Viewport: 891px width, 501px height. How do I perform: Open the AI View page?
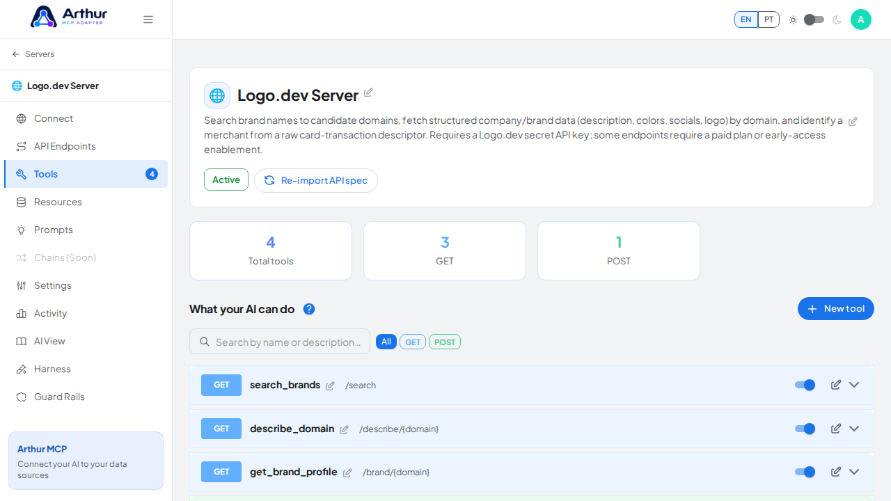pyautogui.click(x=86, y=341)
